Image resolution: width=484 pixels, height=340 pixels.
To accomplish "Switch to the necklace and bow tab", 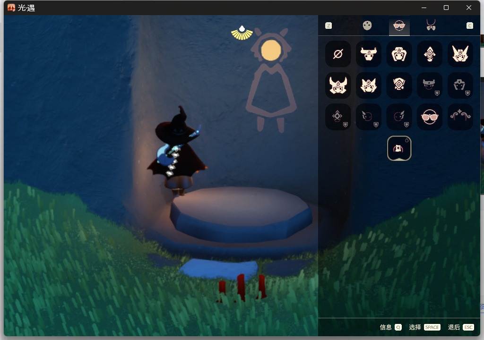I will click(x=431, y=25).
